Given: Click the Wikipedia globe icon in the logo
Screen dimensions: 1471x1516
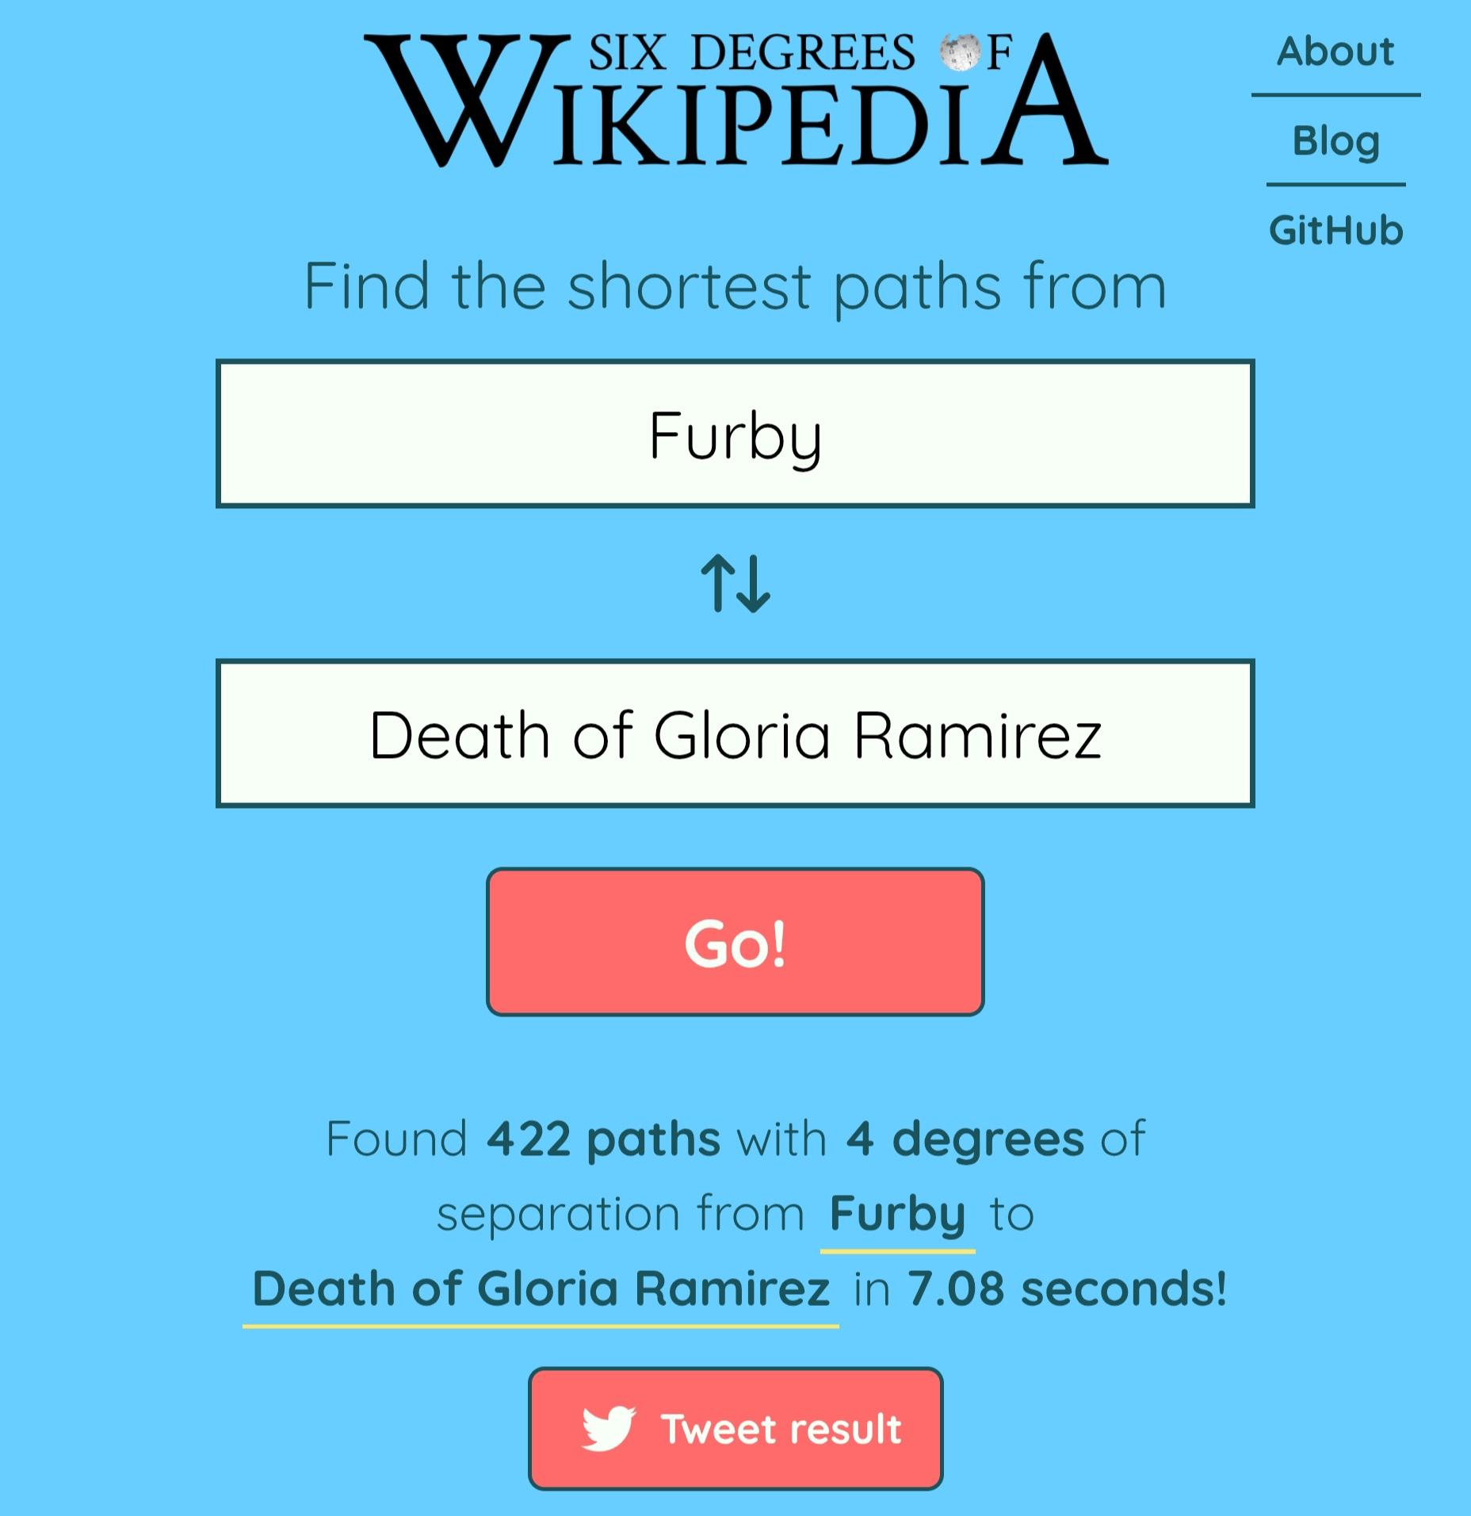Looking at the screenshot, I should pos(960,52).
